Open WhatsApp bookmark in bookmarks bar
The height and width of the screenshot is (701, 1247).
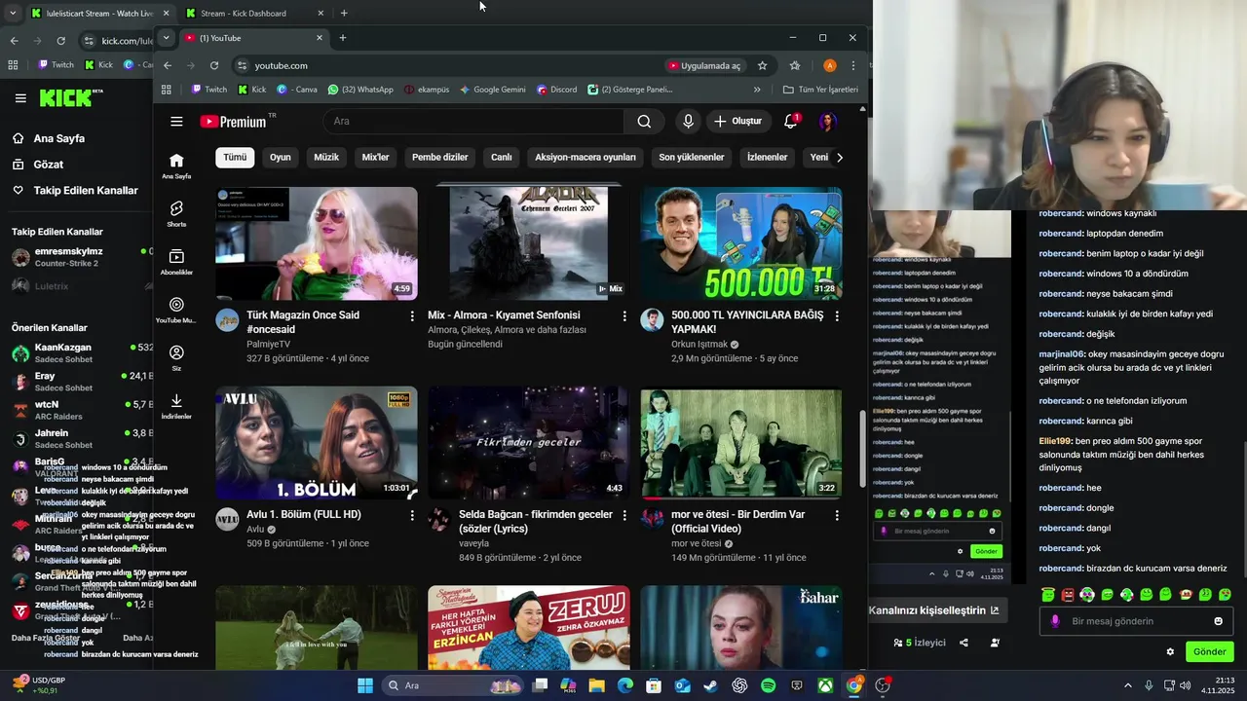pyautogui.click(x=360, y=90)
